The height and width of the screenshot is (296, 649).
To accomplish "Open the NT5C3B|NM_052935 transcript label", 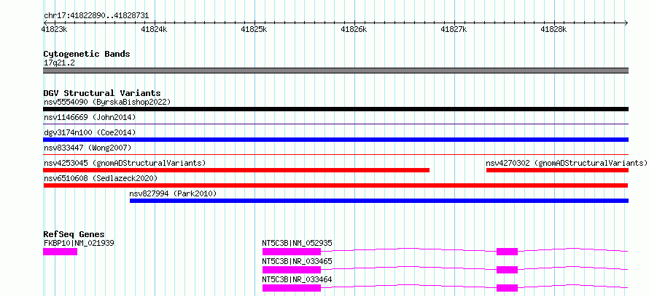I will (x=298, y=243).
